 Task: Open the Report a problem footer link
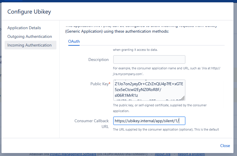(x=191, y=154)
